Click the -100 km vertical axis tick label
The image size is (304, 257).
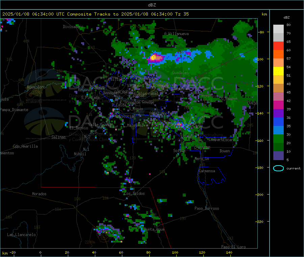[260, 59]
